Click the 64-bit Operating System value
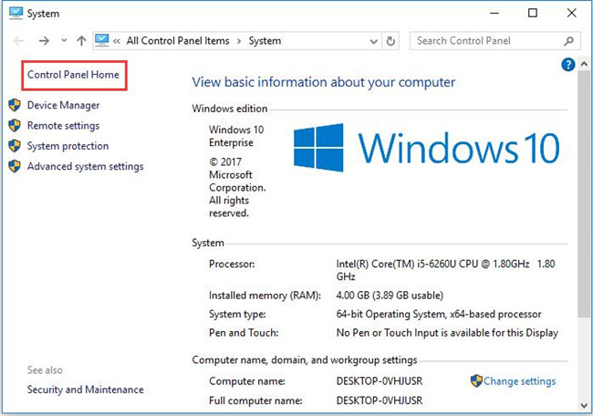Screen dimensions: 593x416 coord(439,314)
